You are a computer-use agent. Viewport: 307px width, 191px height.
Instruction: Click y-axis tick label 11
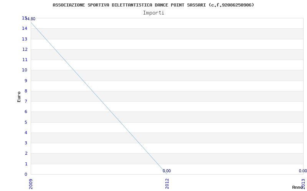25,60
